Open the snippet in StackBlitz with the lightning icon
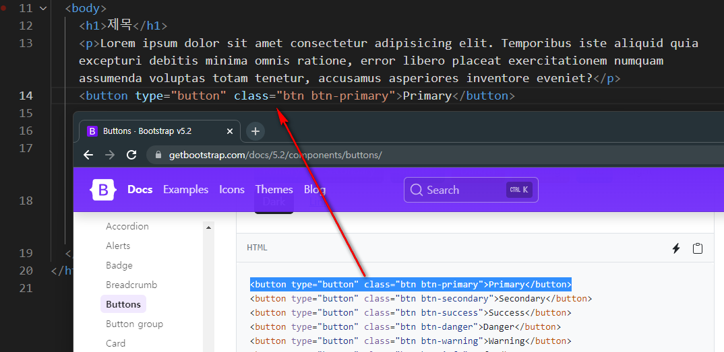This screenshot has width=724, height=352. click(x=676, y=248)
